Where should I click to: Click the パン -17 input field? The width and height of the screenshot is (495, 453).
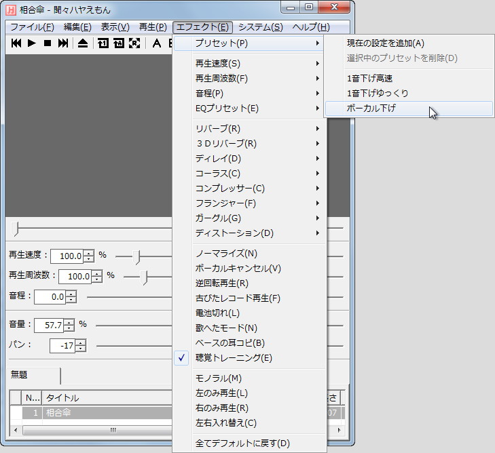pos(63,346)
